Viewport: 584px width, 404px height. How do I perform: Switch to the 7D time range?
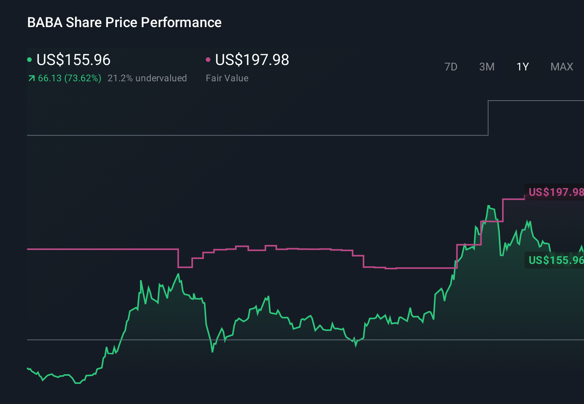click(x=451, y=67)
